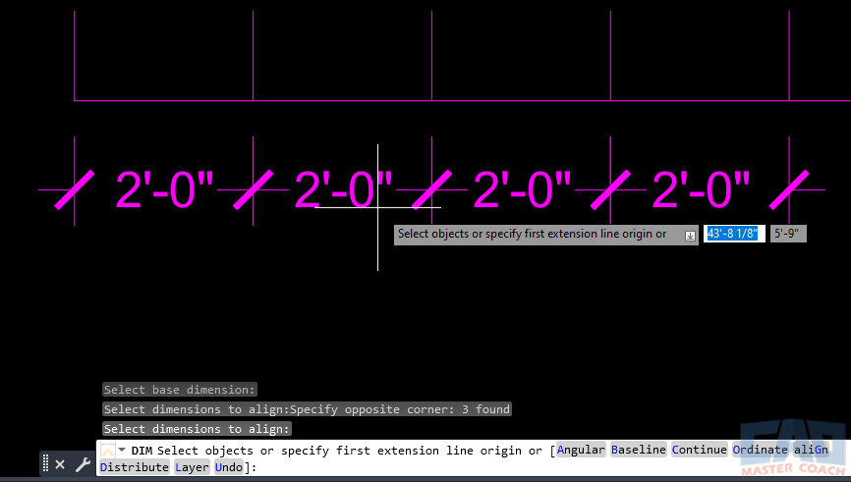This screenshot has height=482, width=851.
Task: Click '3 found' command history line
Action: [x=307, y=409]
